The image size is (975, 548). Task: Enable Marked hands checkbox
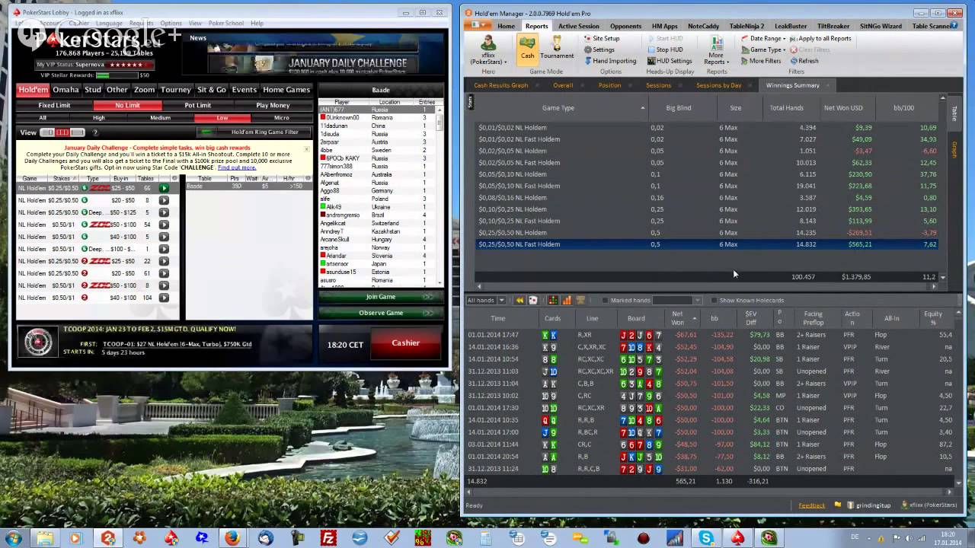605,300
